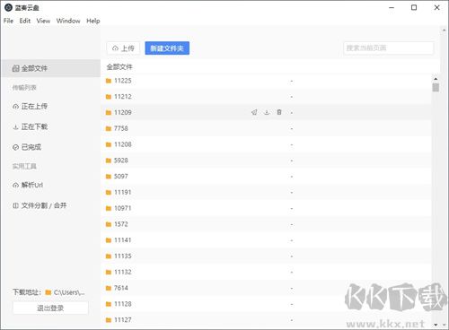
Task: Open 已完成 completed list
Action: point(27,147)
